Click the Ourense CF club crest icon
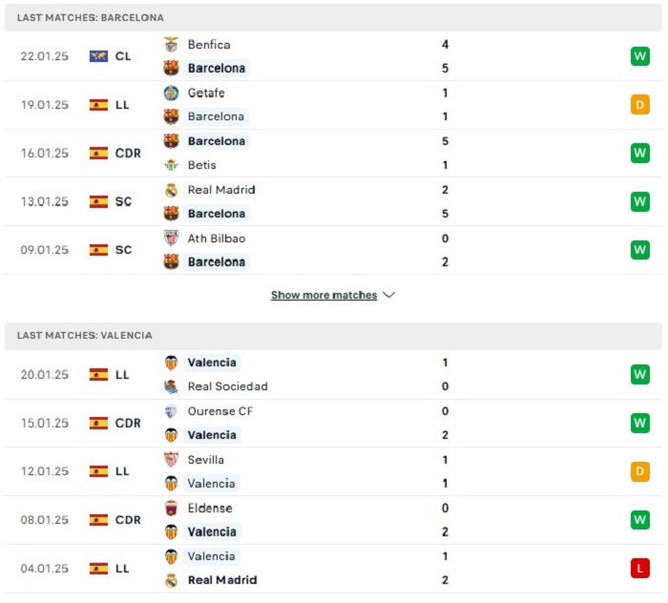The image size is (668, 603). pyautogui.click(x=171, y=411)
